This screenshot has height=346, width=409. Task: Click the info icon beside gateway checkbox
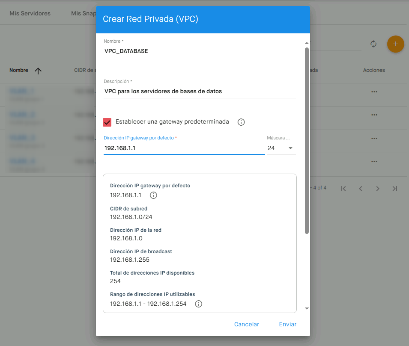click(x=241, y=122)
